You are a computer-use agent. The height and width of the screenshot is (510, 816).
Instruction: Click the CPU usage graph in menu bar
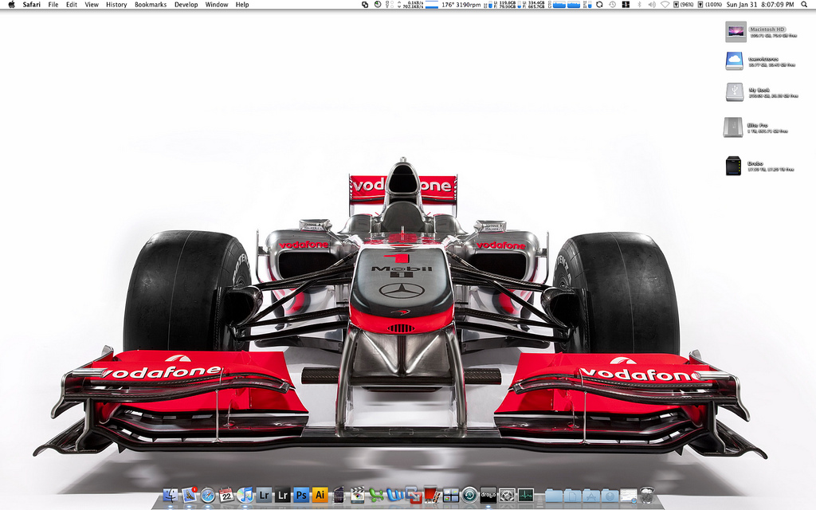[x=567, y=5]
